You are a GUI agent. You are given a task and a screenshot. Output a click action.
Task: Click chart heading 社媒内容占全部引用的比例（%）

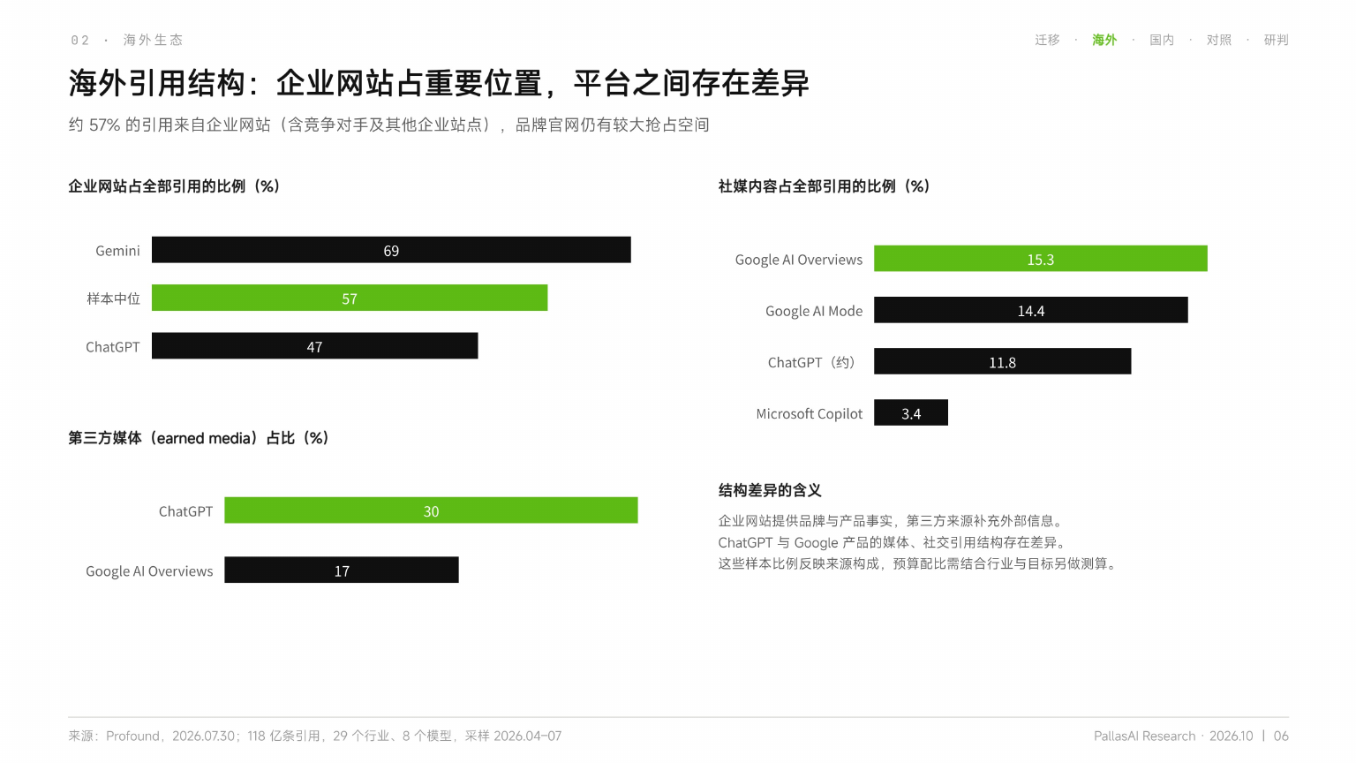coord(825,186)
